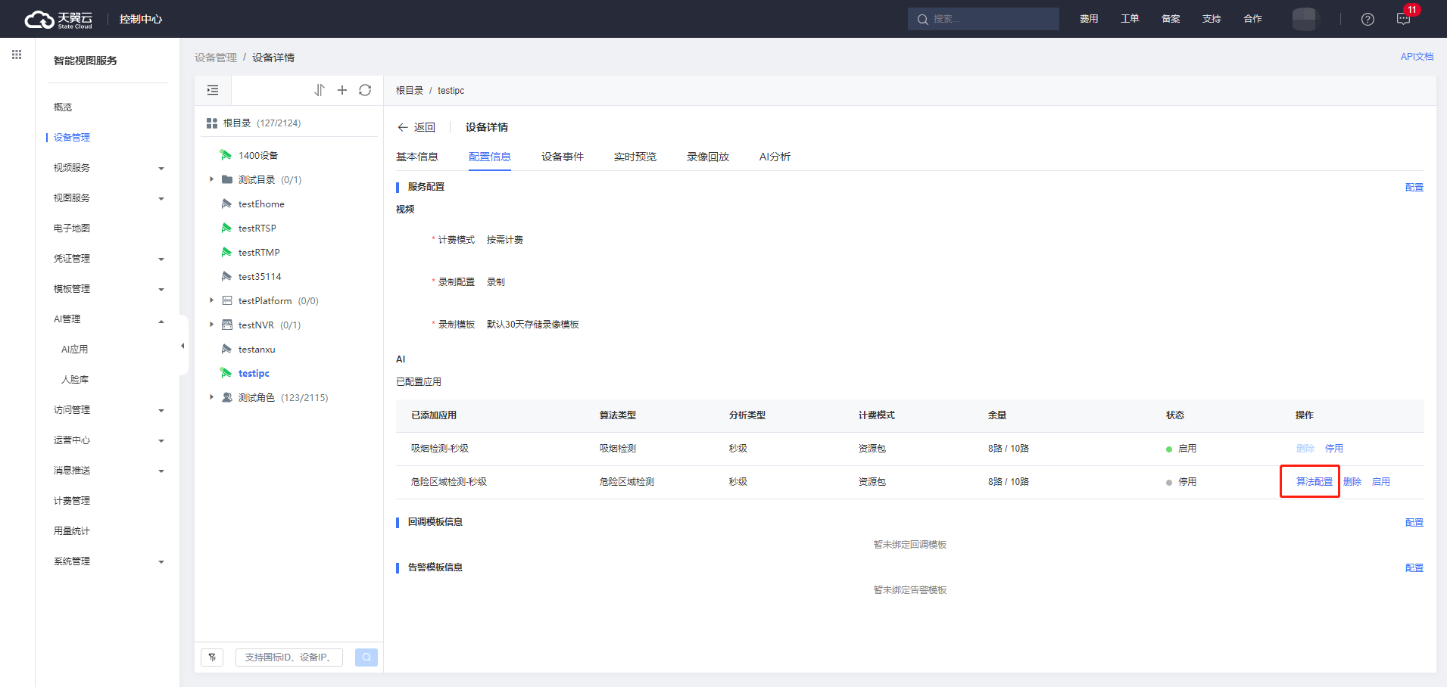Click the testEhome camera icon

click(226, 204)
